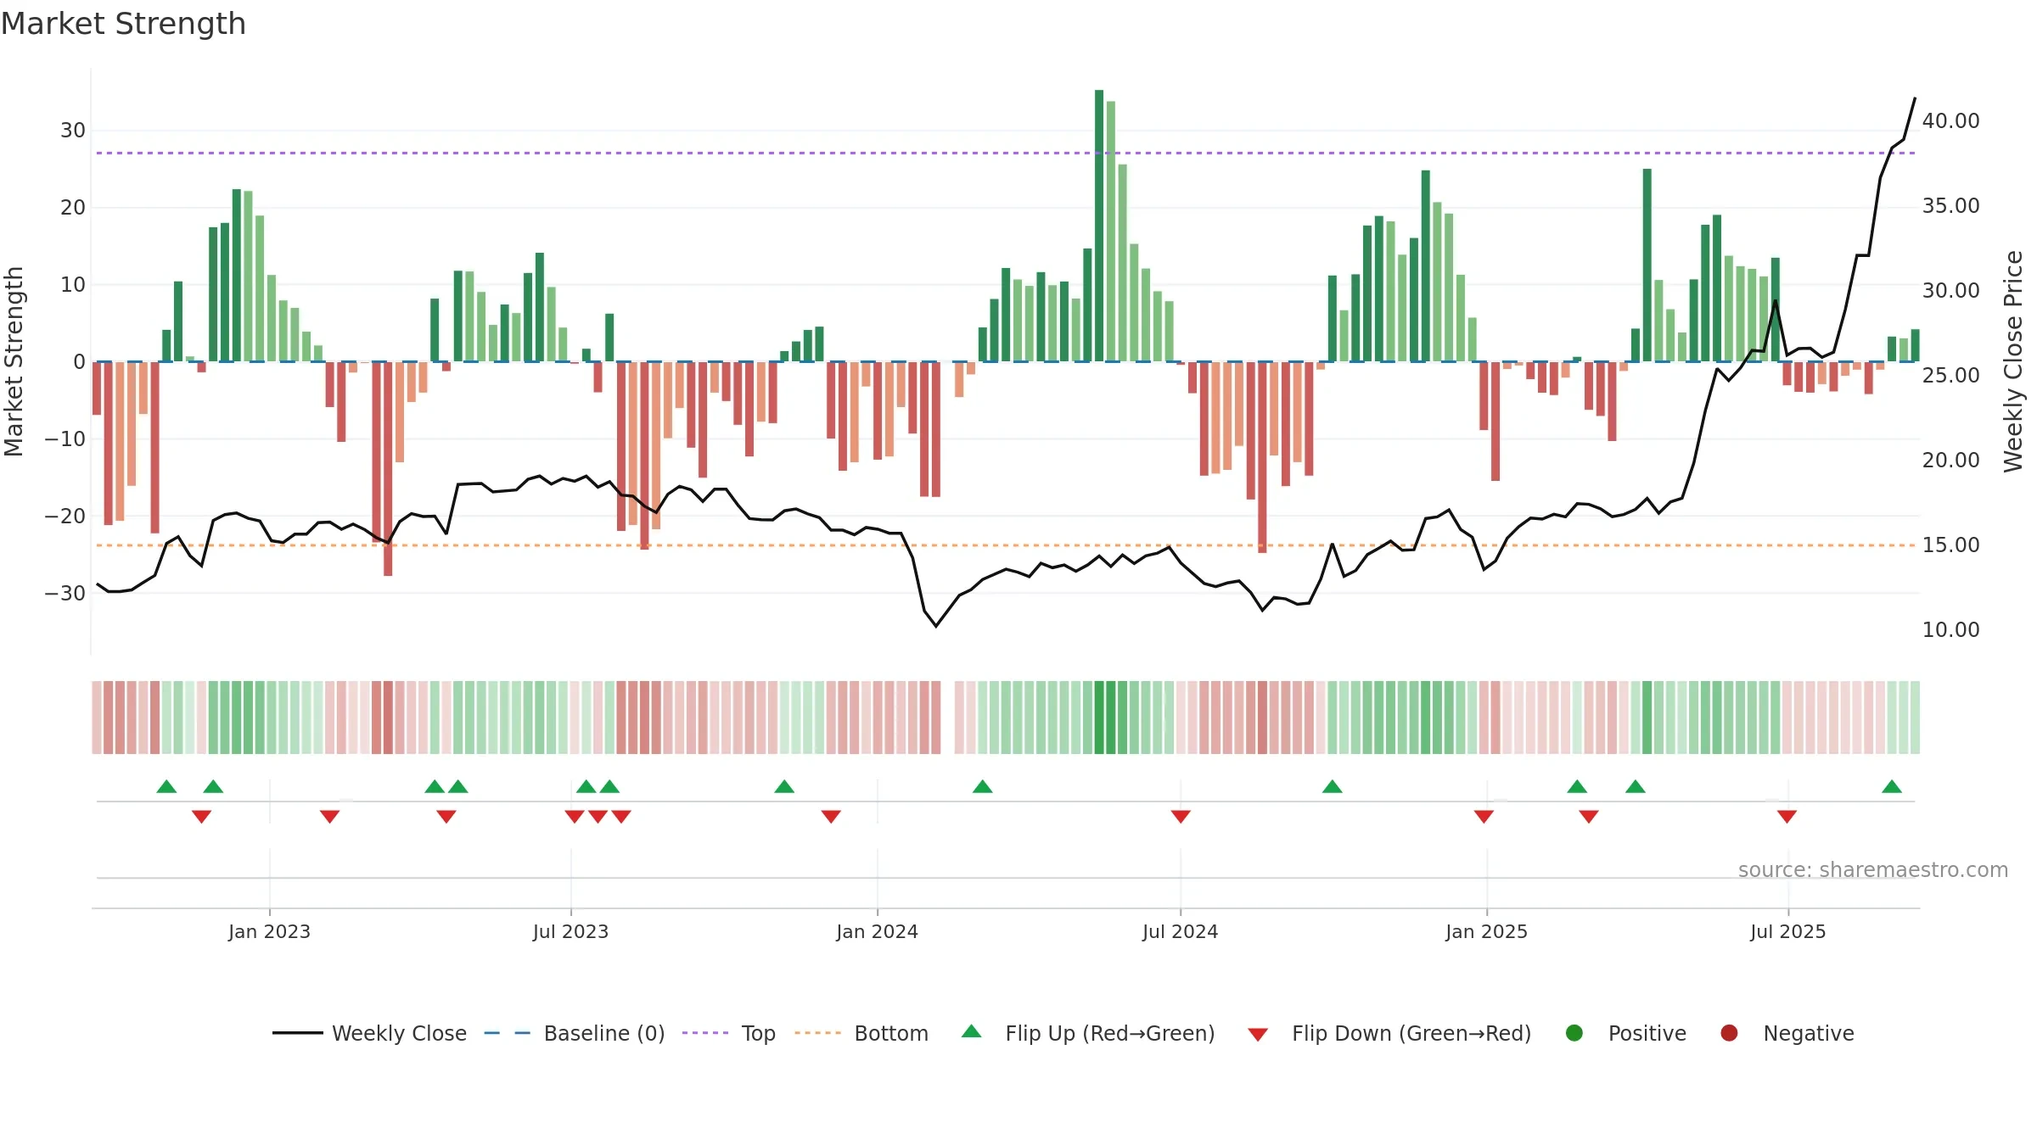Click the end of the Weekly Close line at 40.00
This screenshot has height=1145, width=2037.
(1915, 99)
